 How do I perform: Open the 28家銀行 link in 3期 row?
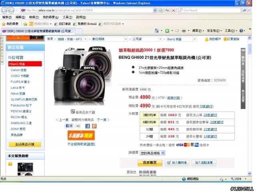pyautogui.click(x=210, y=115)
